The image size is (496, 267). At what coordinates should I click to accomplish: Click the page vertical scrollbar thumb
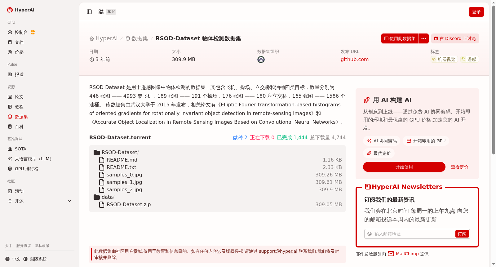[494, 79]
